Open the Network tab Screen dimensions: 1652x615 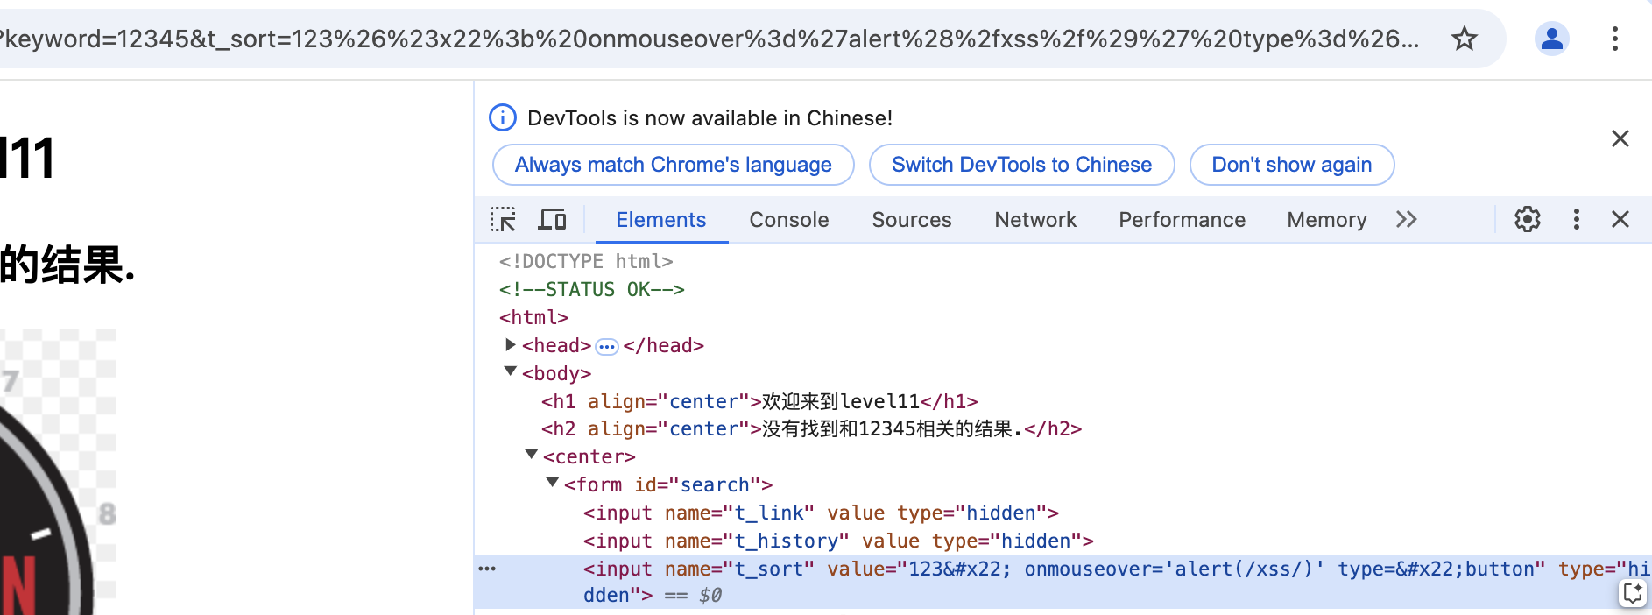(x=1034, y=220)
